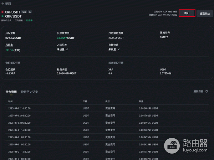Select amount 0.00242588 USDT
This screenshot has width=214, height=160.
point(148,144)
